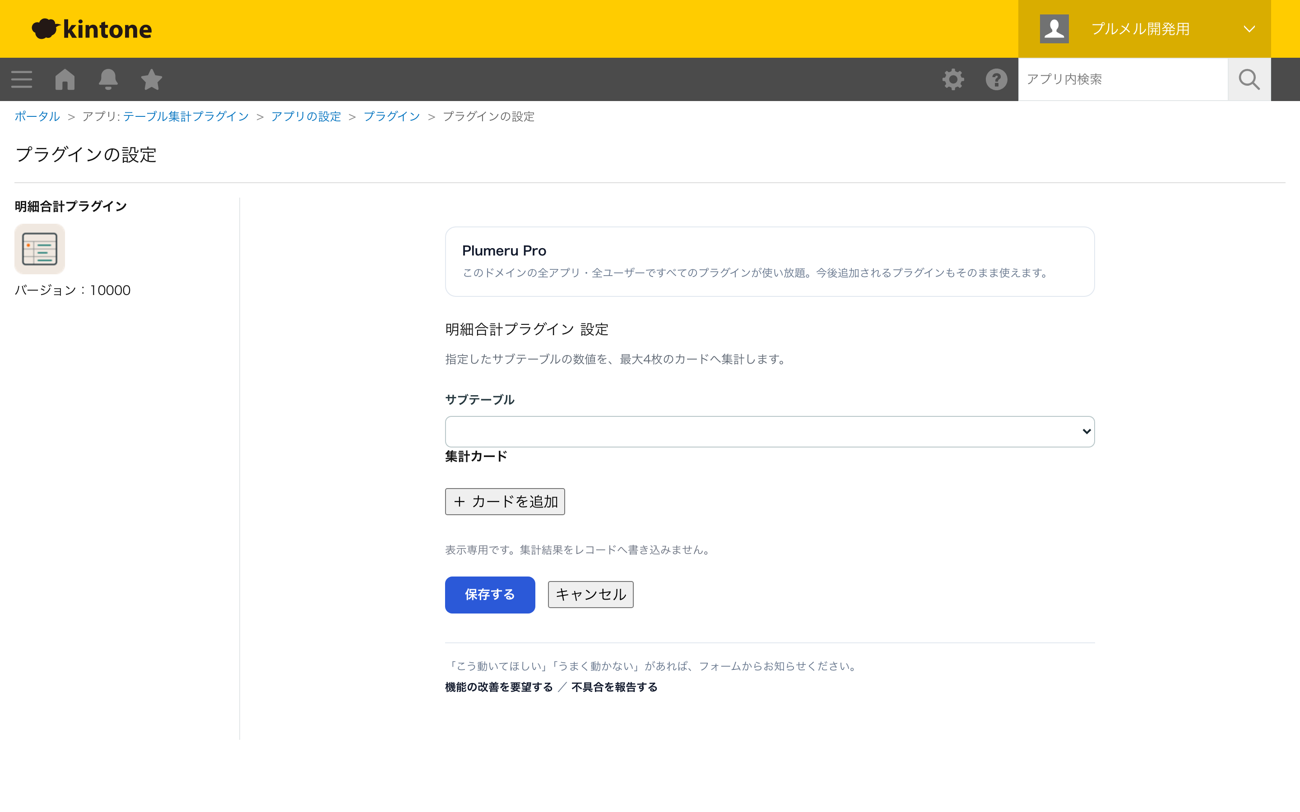This screenshot has height=812, width=1300.
Task: Follow テーブル集計プラグイン breadcrumb link
Action: point(186,116)
